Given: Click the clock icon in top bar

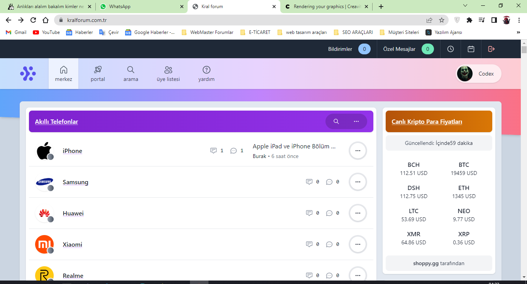Looking at the screenshot, I should tap(451, 49).
